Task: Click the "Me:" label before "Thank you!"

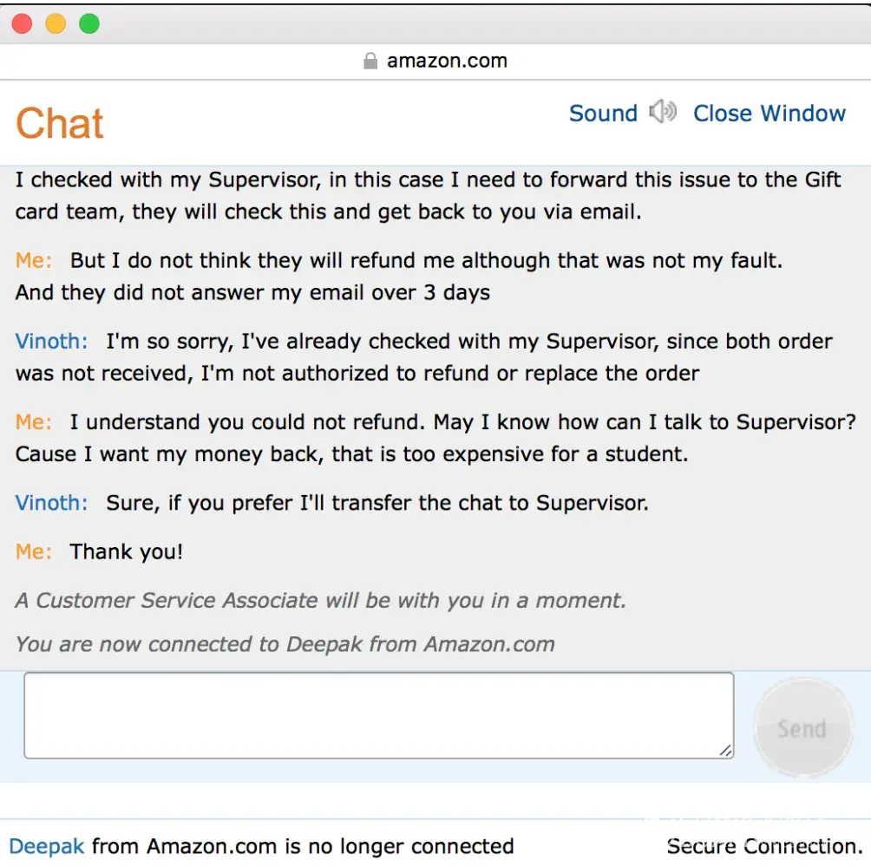Action: point(34,552)
